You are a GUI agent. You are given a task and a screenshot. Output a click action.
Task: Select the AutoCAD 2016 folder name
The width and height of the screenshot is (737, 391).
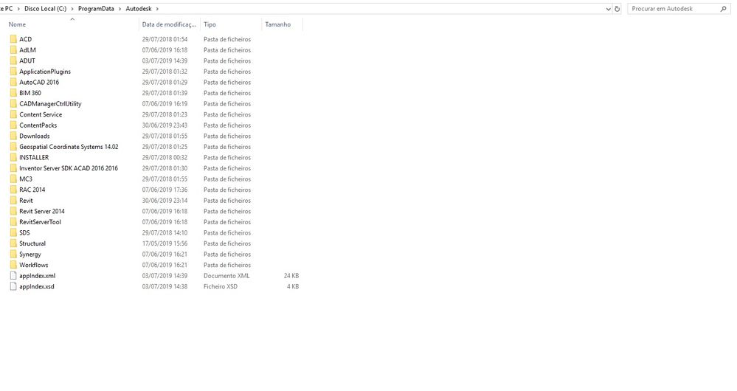pos(39,82)
